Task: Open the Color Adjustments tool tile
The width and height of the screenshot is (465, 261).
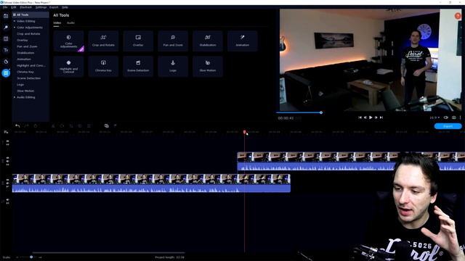Action: pos(68,41)
